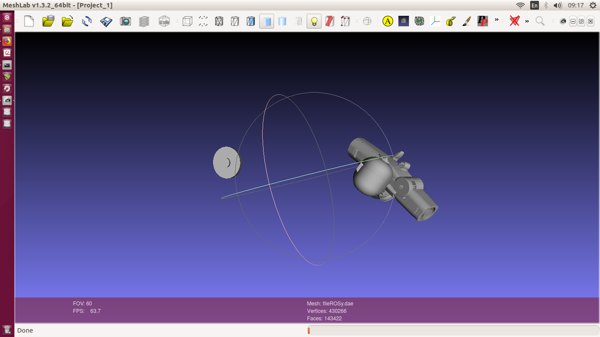Click the 'Done' status bar message
Viewport: 600px width, 337px height.
pos(25,330)
